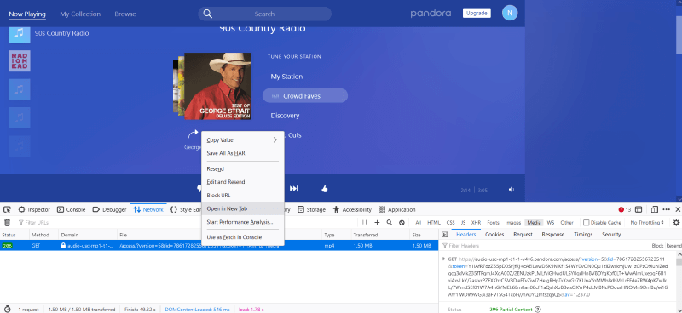Open the Storage tab

point(311,210)
